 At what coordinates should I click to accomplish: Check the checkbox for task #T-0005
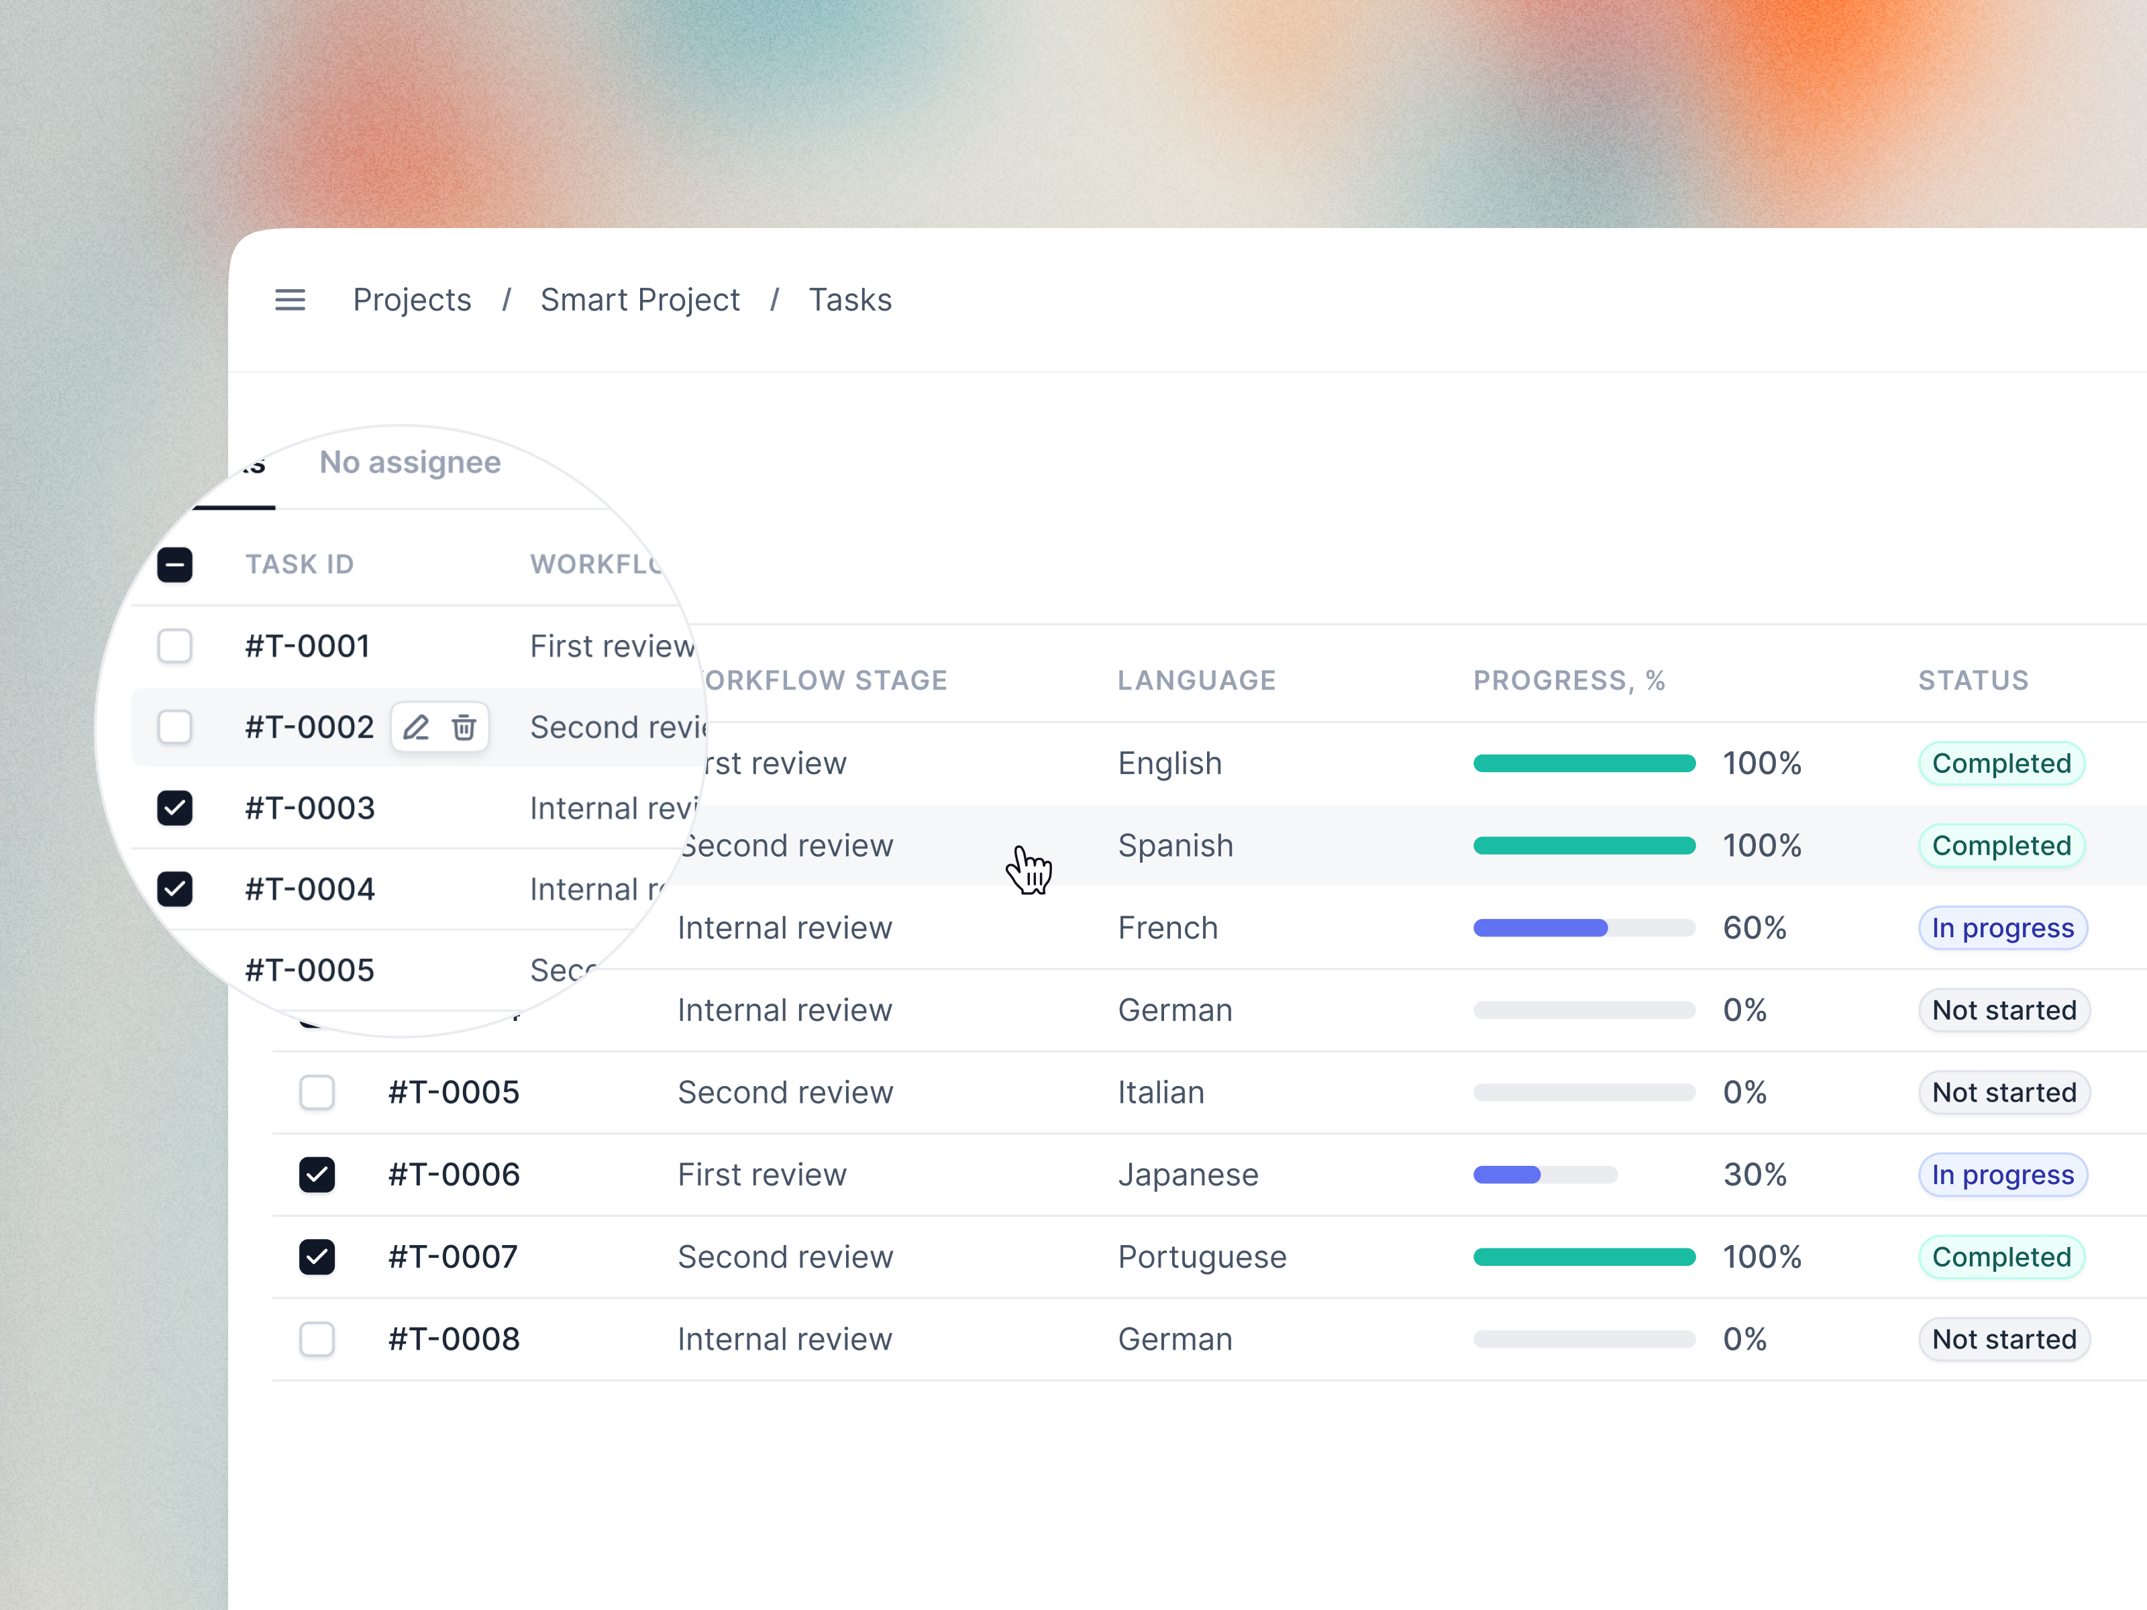point(317,1091)
